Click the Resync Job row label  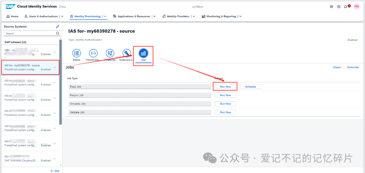pyautogui.click(x=140, y=95)
